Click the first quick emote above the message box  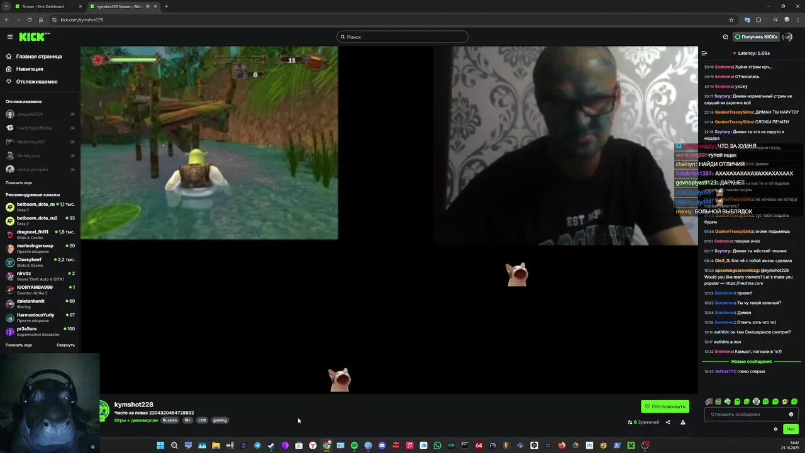(709, 401)
